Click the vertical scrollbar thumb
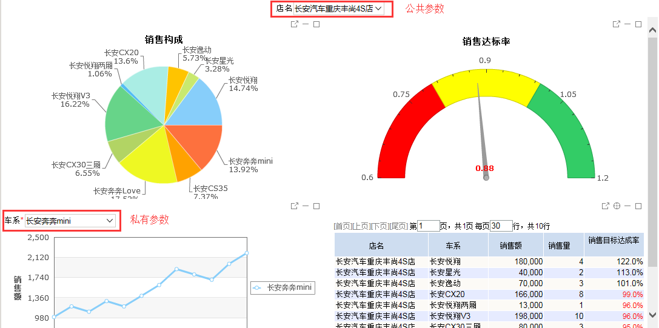Viewport: 659px width, 328px height. pyautogui.click(x=652, y=152)
